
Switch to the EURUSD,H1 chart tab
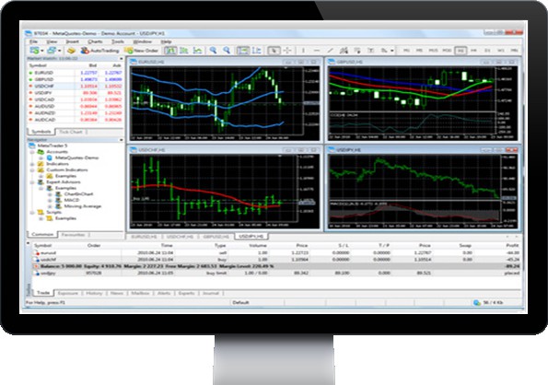coord(144,237)
